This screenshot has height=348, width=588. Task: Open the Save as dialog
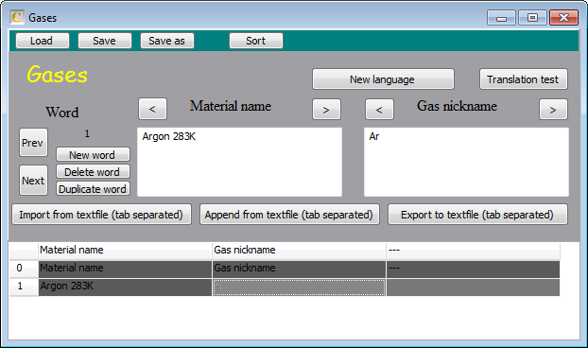tap(167, 41)
